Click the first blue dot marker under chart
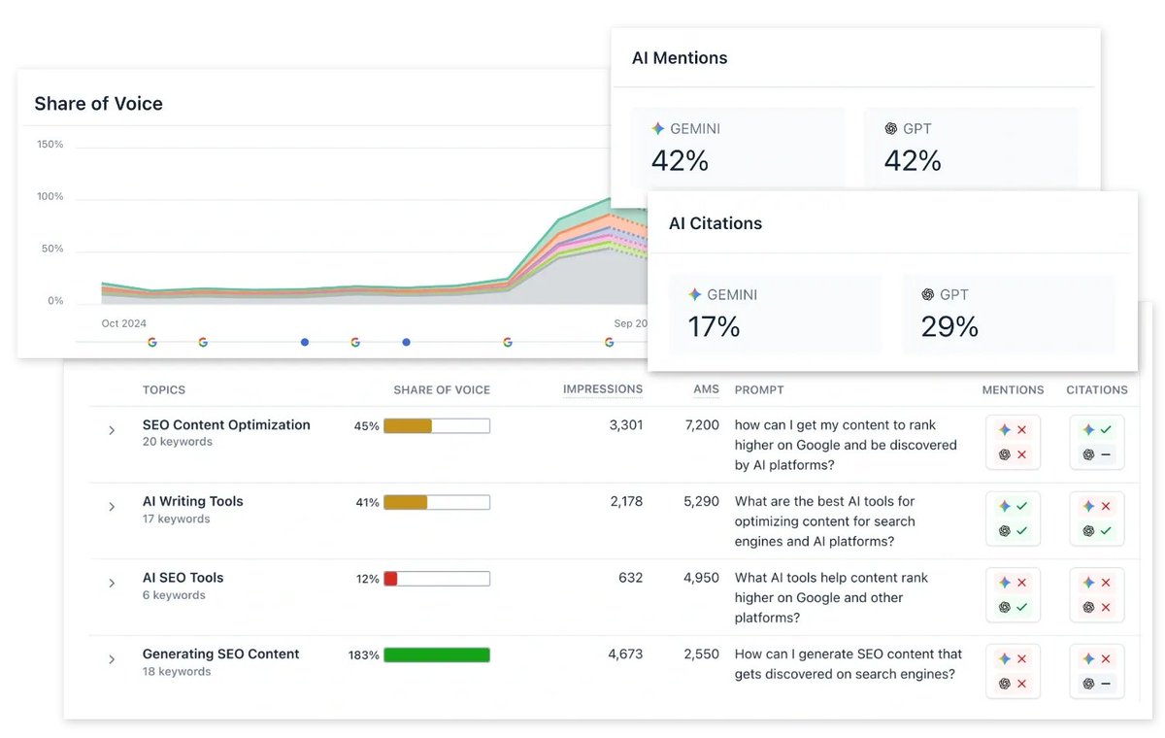The height and width of the screenshot is (738, 1165). tap(305, 342)
